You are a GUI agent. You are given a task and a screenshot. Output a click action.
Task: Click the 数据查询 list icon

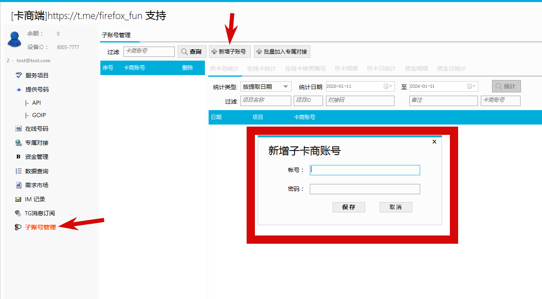(x=18, y=171)
